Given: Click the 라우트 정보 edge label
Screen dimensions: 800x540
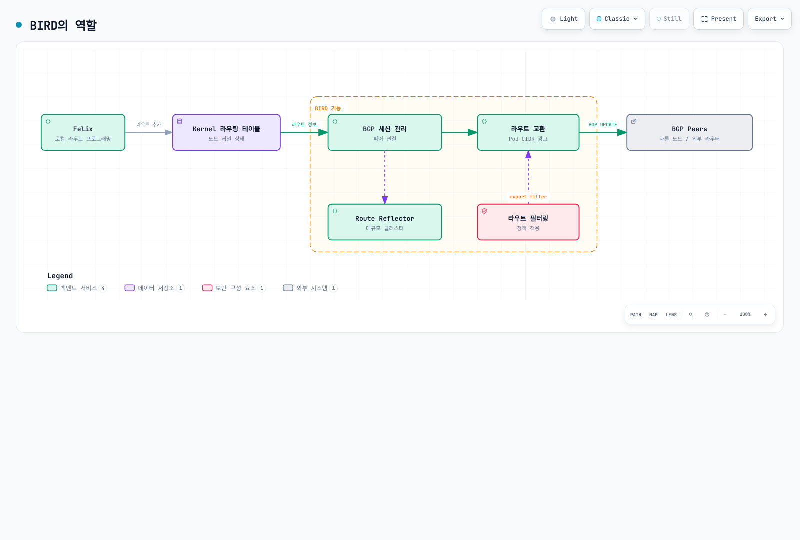Looking at the screenshot, I should coord(304,124).
